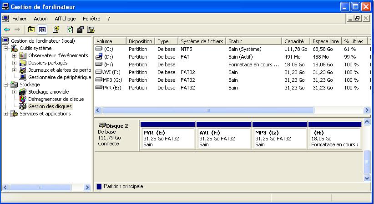
Task: Click the Properties toolbar icon
Action: click(x=80, y=30)
